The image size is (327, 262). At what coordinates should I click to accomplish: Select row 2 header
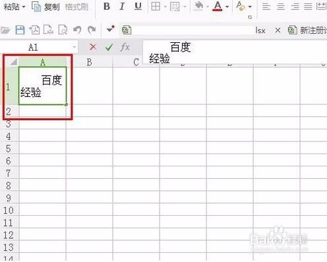click(x=9, y=112)
